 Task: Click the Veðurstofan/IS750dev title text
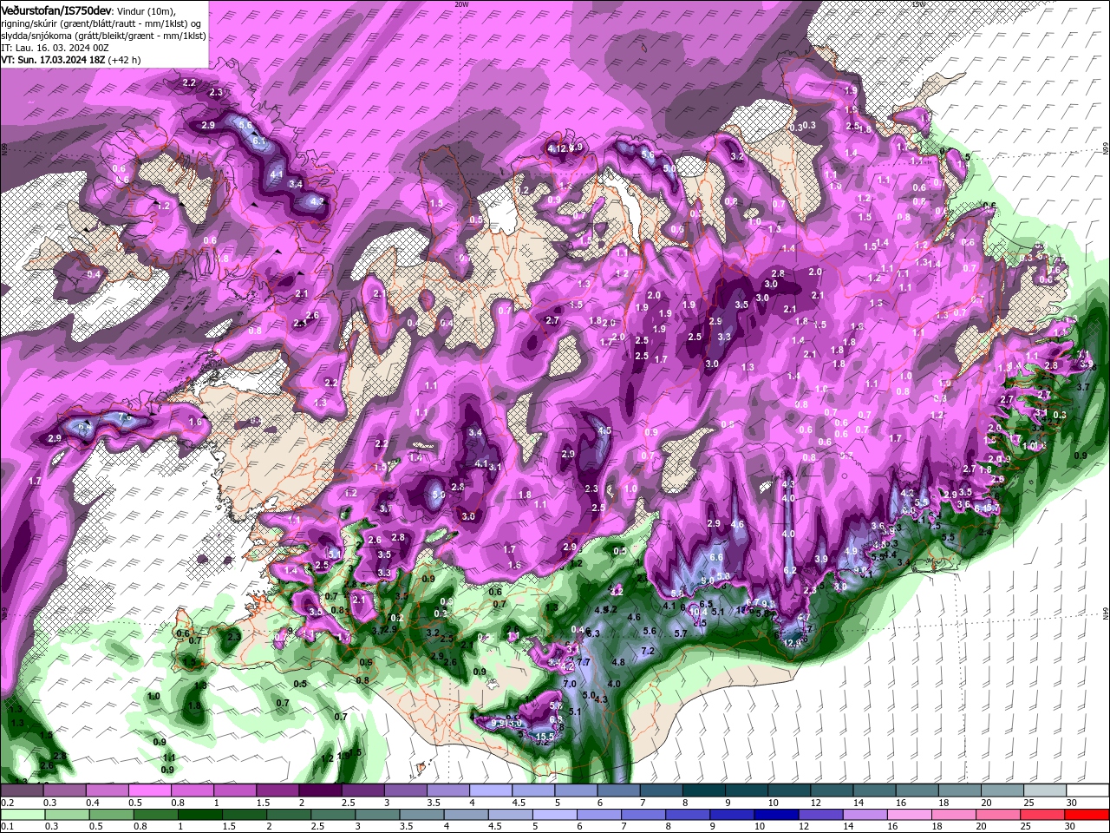coord(56,10)
